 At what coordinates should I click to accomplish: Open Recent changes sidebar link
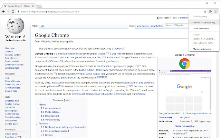12,88
